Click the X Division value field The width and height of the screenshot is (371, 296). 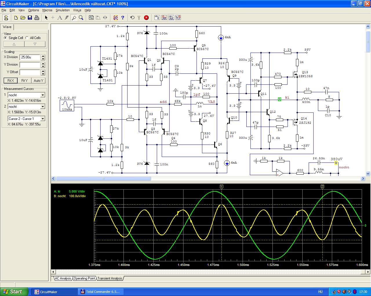coord(30,57)
